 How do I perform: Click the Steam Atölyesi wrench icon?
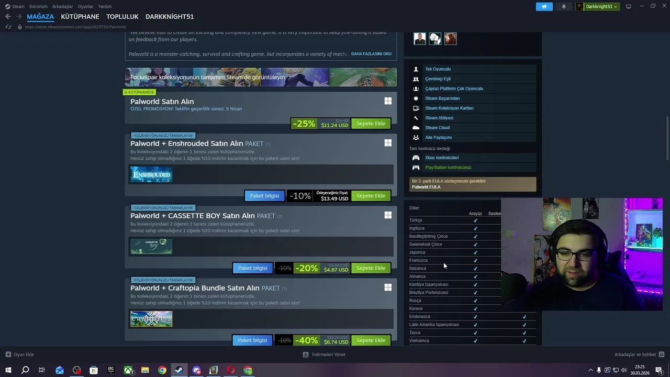[416, 118]
